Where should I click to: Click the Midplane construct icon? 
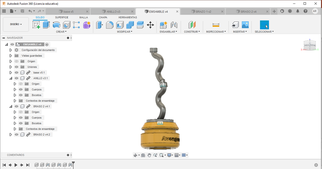click(192, 25)
